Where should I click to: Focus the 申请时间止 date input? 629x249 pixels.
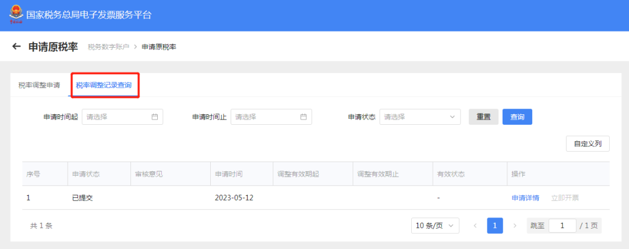[x=271, y=117]
